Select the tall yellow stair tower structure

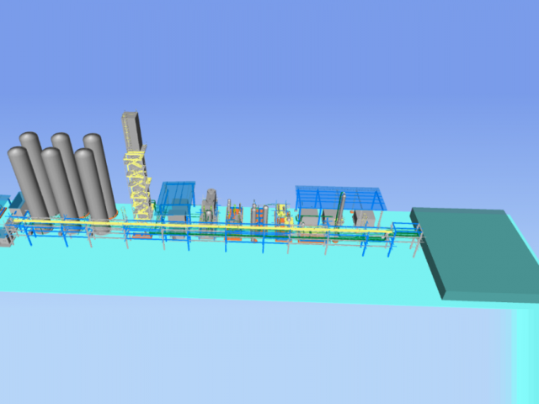click(136, 185)
